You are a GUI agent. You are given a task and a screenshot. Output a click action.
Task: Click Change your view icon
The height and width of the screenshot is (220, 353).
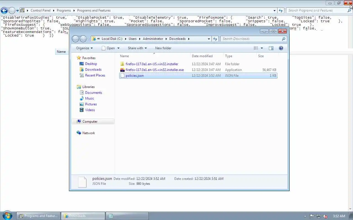pos(256,48)
